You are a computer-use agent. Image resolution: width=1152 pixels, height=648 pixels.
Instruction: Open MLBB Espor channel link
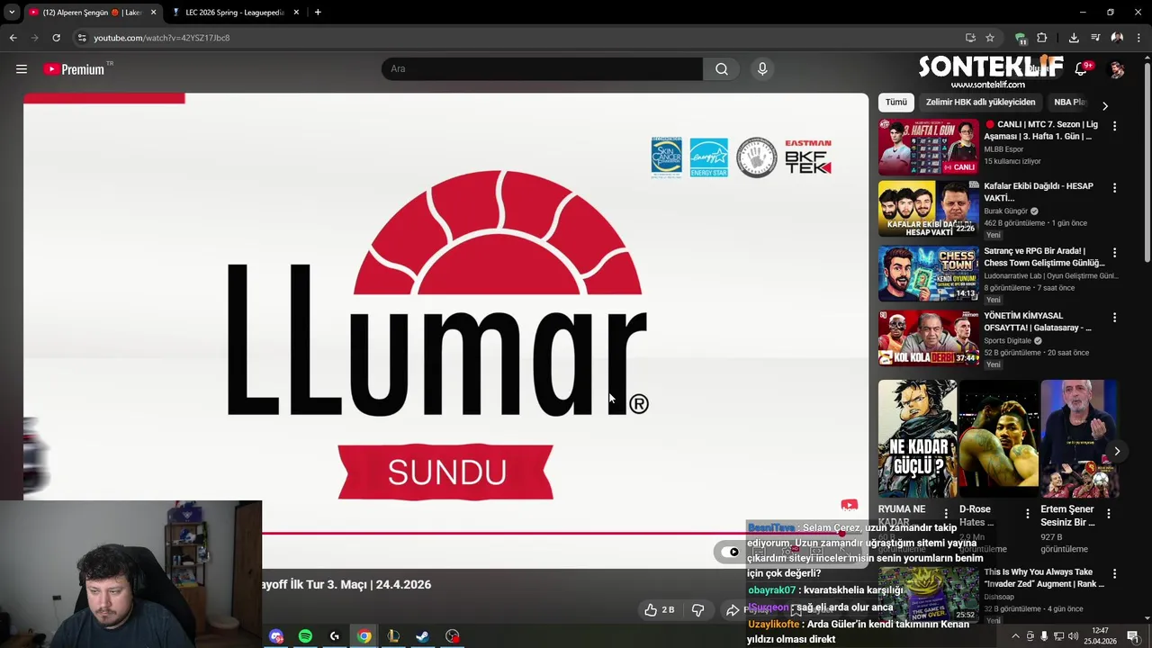tap(1003, 149)
